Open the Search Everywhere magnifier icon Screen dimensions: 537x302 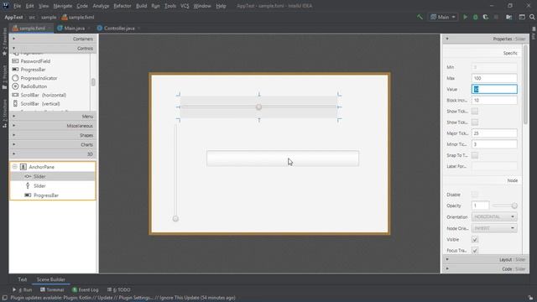532,17
